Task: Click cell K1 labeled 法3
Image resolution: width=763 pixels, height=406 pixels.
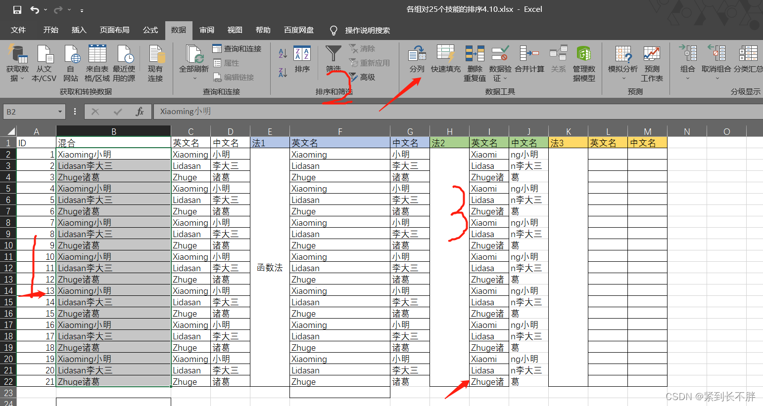Action: pos(569,143)
